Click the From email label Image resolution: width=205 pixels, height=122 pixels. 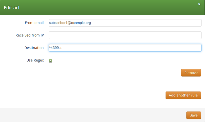click(34, 23)
